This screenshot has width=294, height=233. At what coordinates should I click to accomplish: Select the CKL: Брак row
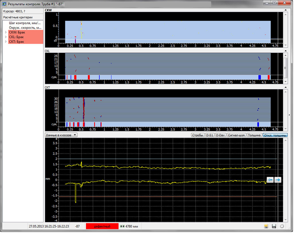[x=26, y=37]
